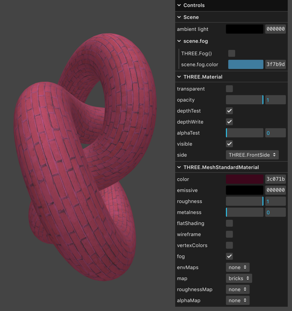Click the 'metalness' label text
This screenshot has width=292, height=311.
tap(189, 212)
